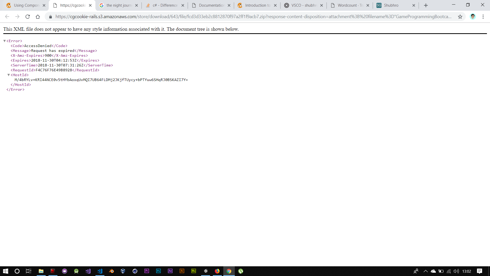This screenshot has height=276, width=490.
Task: Show hidden system tray icons
Action: pyautogui.click(x=425, y=271)
